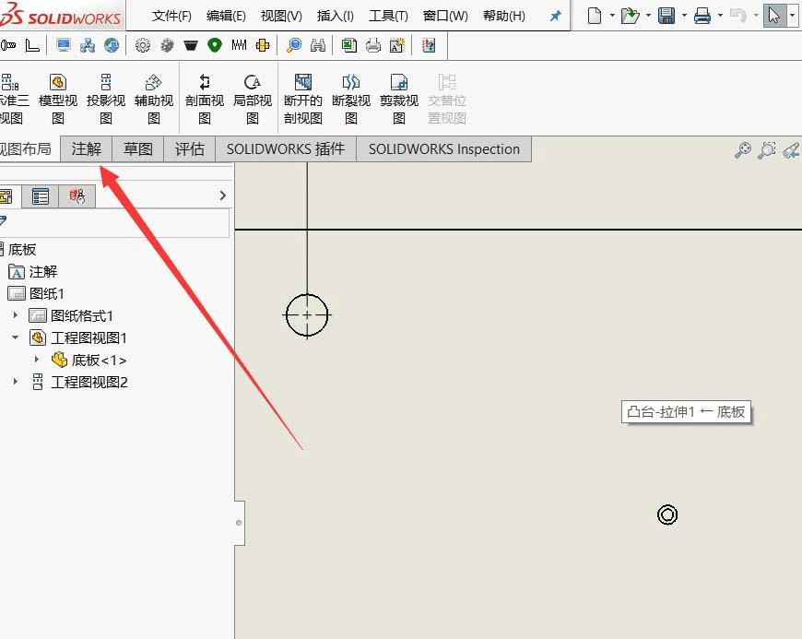The height and width of the screenshot is (639, 802).
Task: Open the 工具(T) menu
Action: tap(387, 16)
